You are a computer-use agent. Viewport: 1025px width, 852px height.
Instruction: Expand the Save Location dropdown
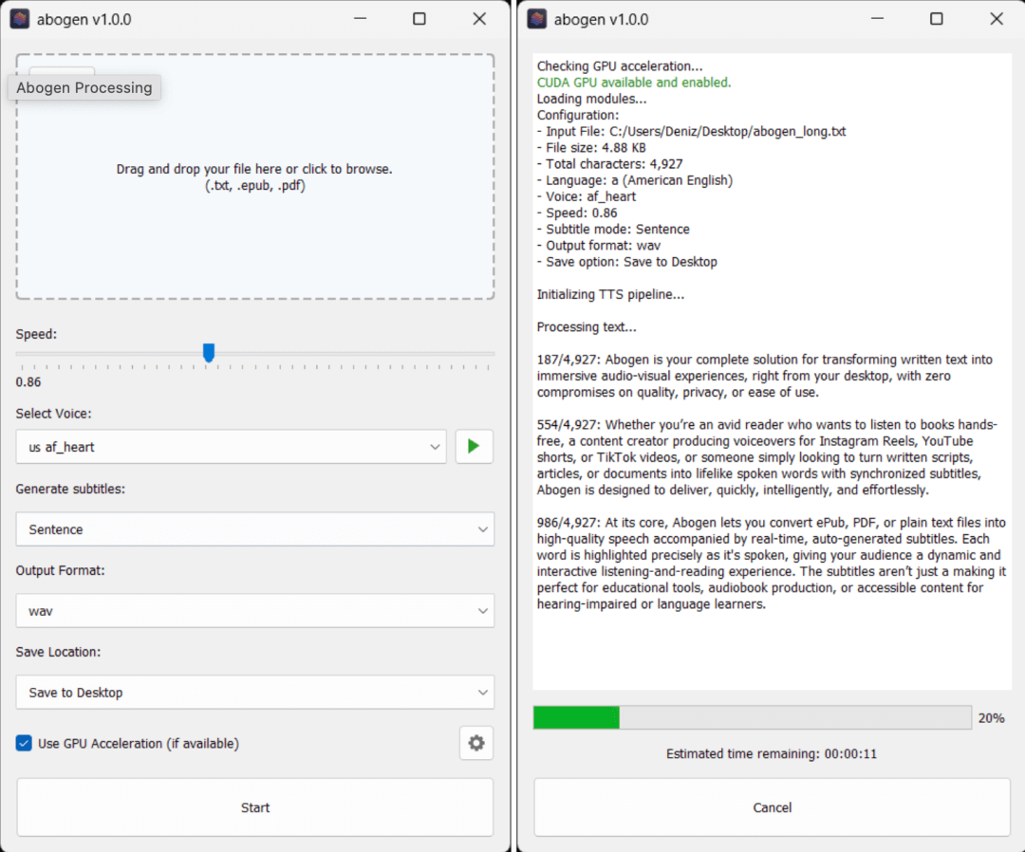pyautogui.click(x=254, y=693)
